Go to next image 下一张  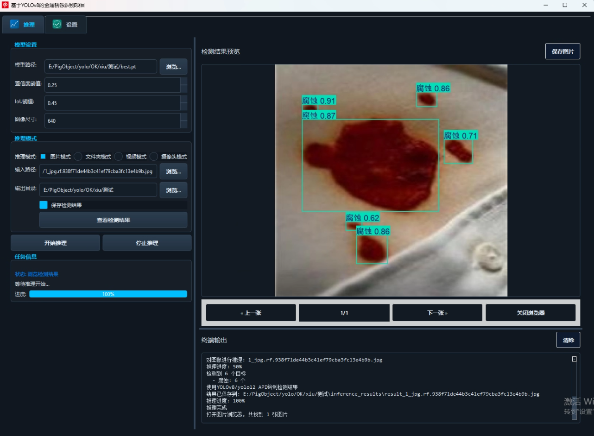[437, 313]
